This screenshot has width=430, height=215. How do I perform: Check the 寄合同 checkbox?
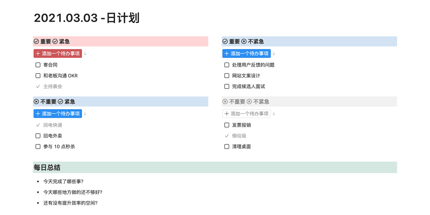[38, 65]
